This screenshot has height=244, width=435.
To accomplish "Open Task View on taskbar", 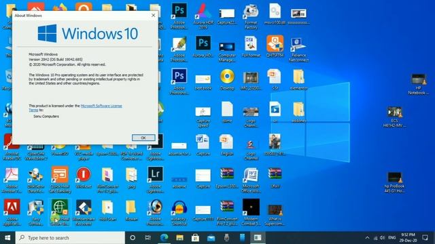I will [x=148, y=238].
